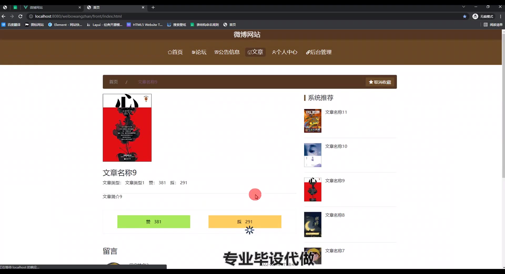The image size is (505, 274).
Task: Click the bookmark star icon
Action: click(x=465, y=16)
